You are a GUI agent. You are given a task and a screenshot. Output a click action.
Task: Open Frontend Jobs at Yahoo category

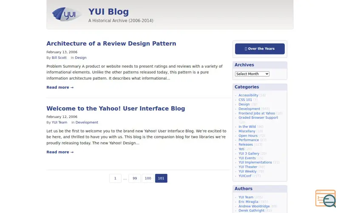(x=257, y=113)
